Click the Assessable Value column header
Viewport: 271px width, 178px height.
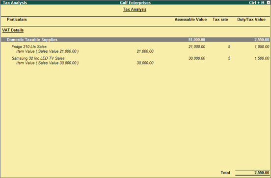(x=190, y=20)
